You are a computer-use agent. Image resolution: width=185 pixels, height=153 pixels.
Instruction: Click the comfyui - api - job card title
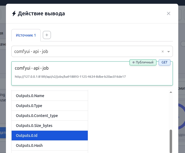[x=32, y=68]
